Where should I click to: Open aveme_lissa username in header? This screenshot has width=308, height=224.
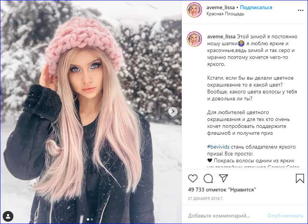tap(220, 8)
